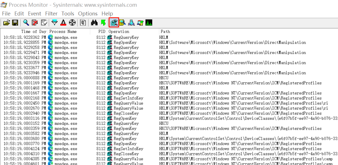
Task: Select the event at 10:58:18.9233946 PM
Action: click(x=169, y=73)
